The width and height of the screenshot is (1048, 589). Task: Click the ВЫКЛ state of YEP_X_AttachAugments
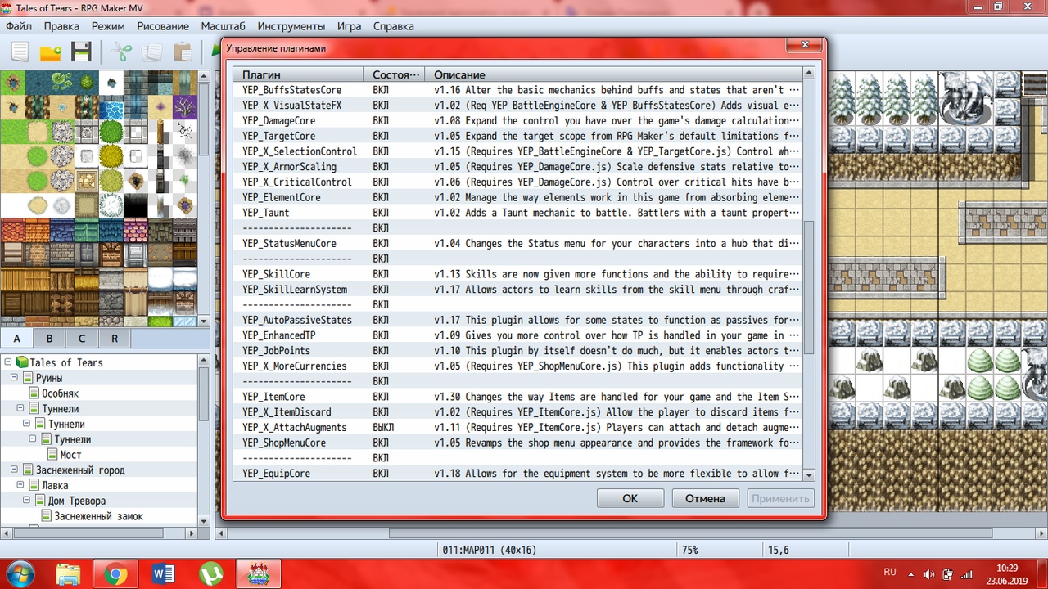pyautogui.click(x=383, y=428)
